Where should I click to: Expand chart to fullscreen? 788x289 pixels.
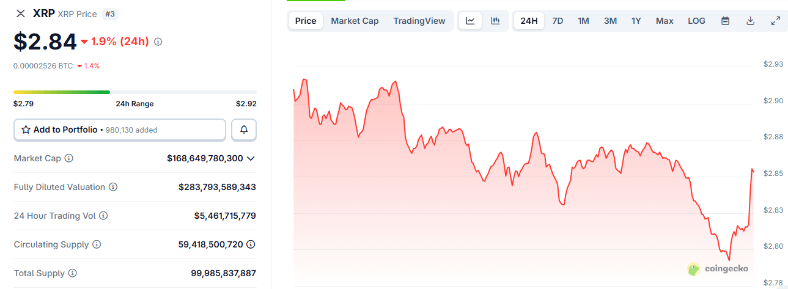pos(775,21)
